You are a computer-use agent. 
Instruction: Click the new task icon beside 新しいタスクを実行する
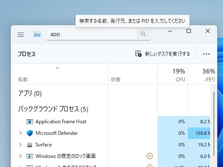coord(138,54)
